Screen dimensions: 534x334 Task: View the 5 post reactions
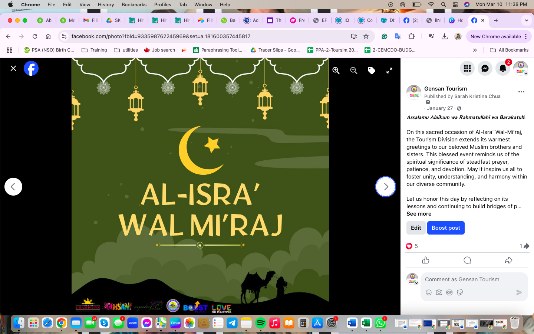[x=412, y=246]
